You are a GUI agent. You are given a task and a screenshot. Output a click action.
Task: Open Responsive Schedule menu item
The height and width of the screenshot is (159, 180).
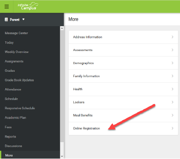pos(20,108)
